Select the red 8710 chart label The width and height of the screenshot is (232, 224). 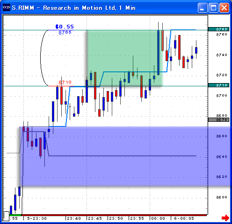pos(65,82)
